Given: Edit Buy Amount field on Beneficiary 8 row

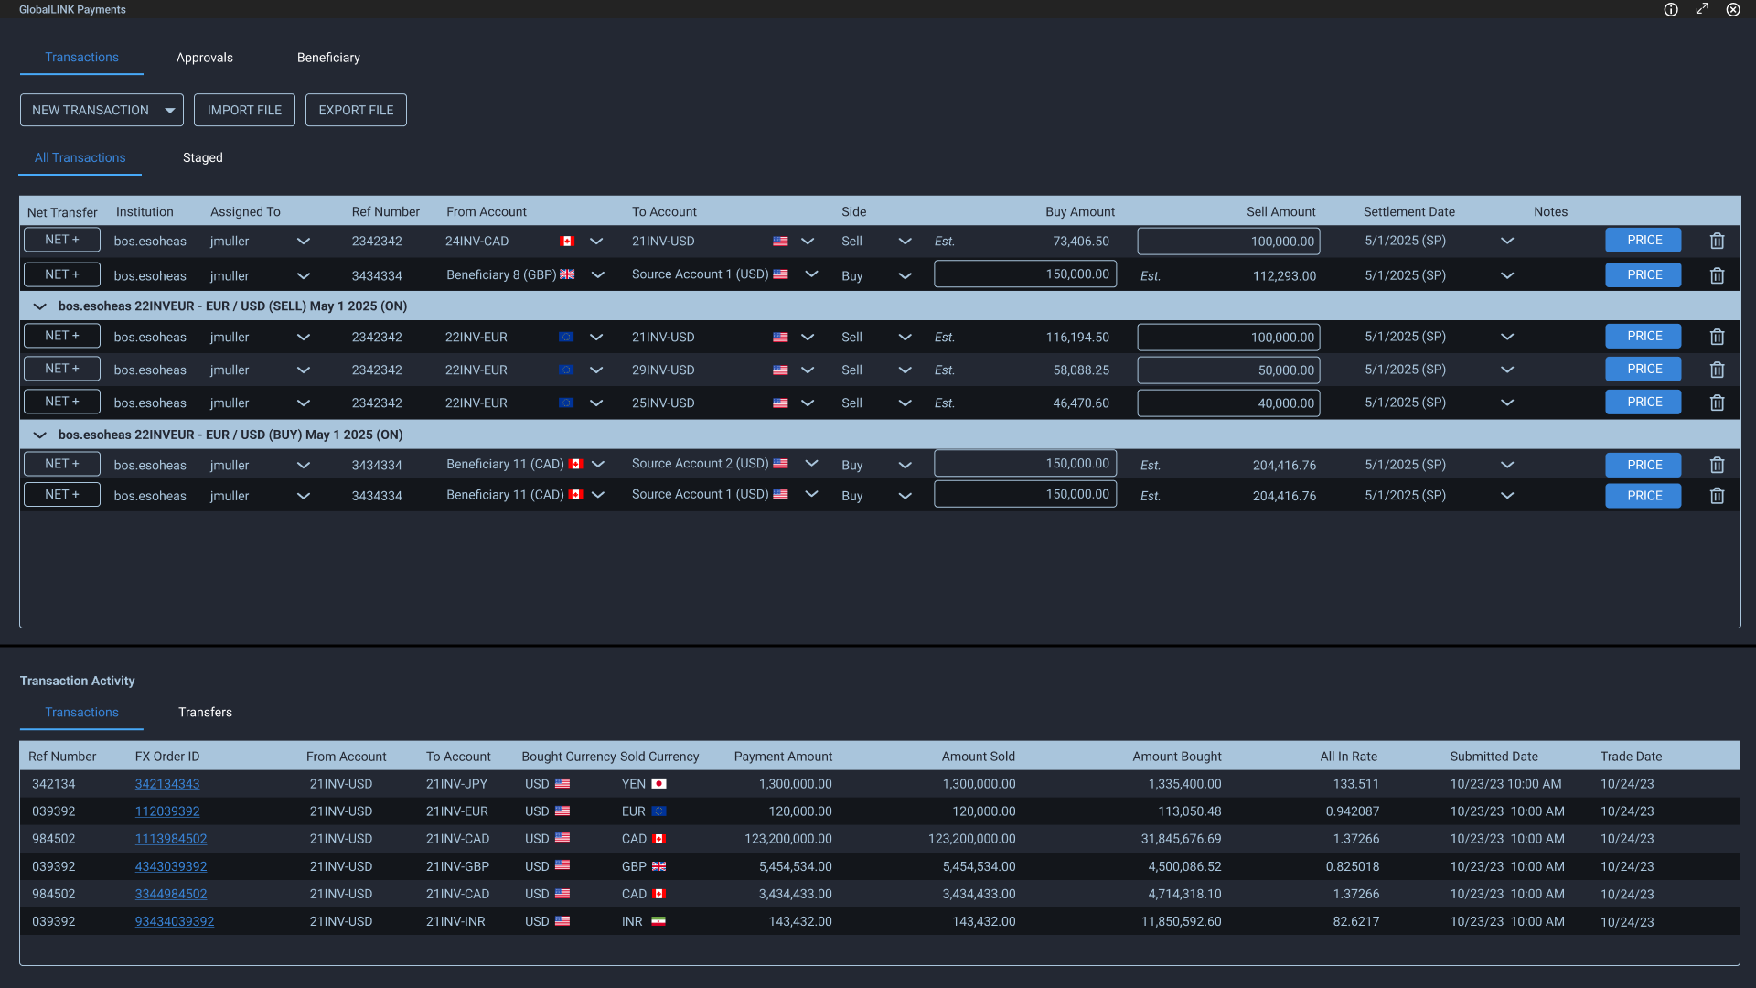Looking at the screenshot, I should click(x=1025, y=274).
